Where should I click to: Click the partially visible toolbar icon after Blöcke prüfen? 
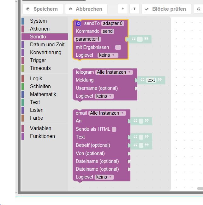199,9
